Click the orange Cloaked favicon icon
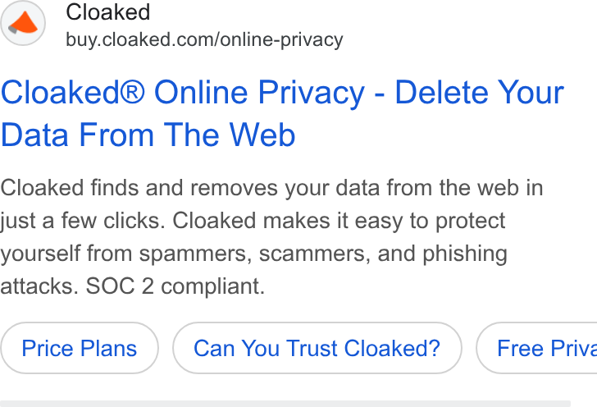Image resolution: width=597 pixels, height=407 pixels. [x=23, y=23]
